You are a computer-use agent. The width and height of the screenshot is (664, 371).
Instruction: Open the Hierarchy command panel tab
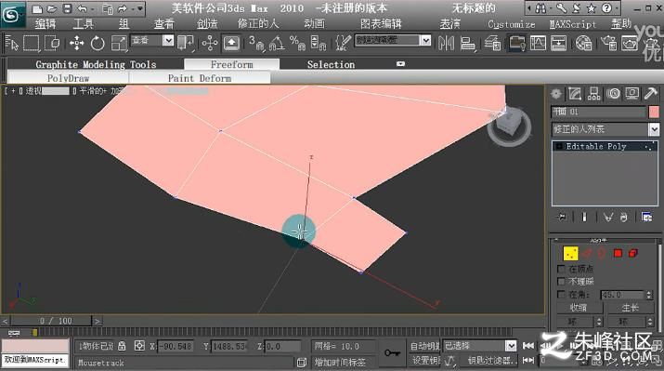tap(593, 94)
